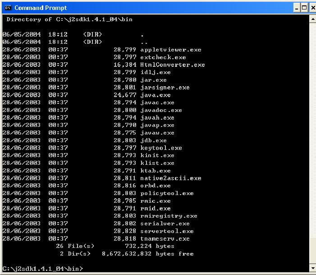Click the '2 Dir(s)' summary text
The height and width of the screenshot is (275, 316).
[75, 254]
